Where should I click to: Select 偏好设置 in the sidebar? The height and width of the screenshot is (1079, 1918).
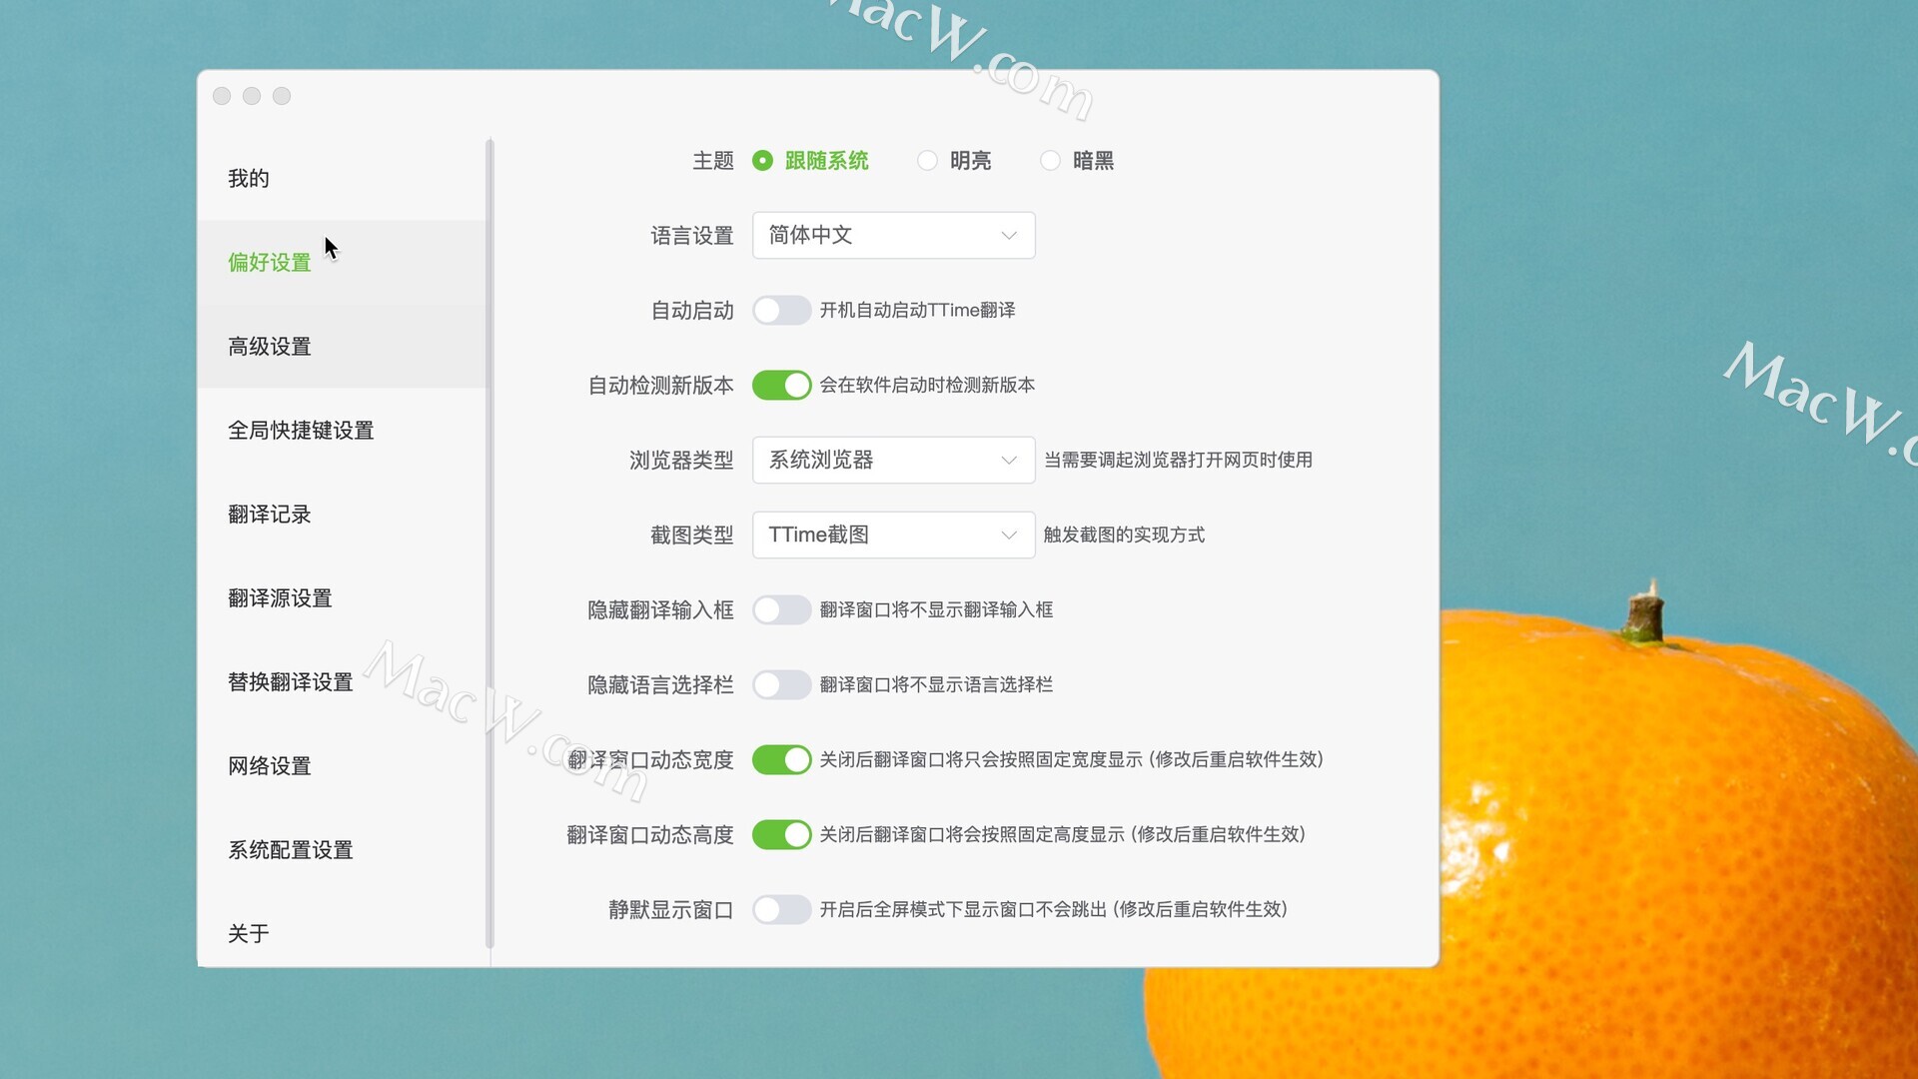341,263
